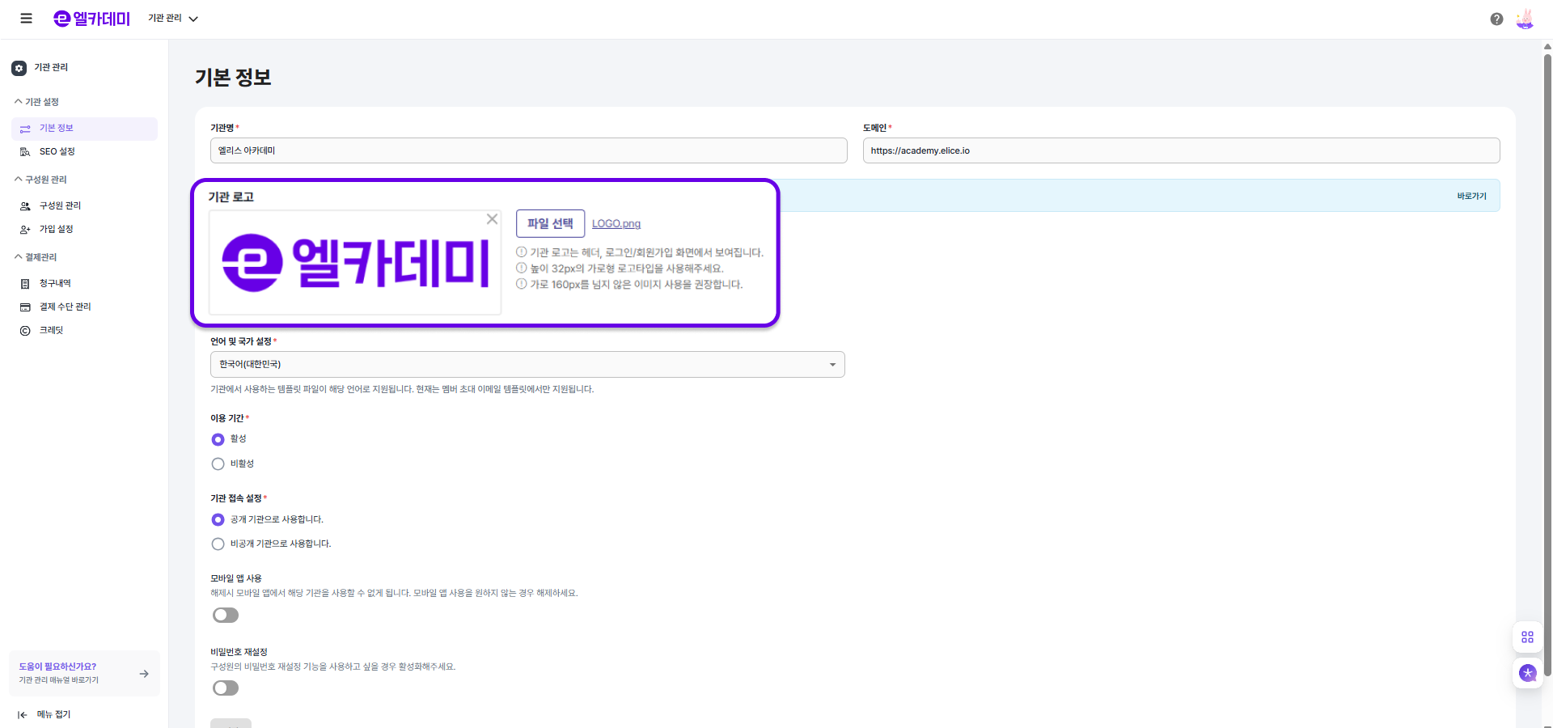This screenshot has width=1553, height=728.
Task: Open the 기관 관리 dropdown in the header
Action: pyautogui.click(x=173, y=19)
